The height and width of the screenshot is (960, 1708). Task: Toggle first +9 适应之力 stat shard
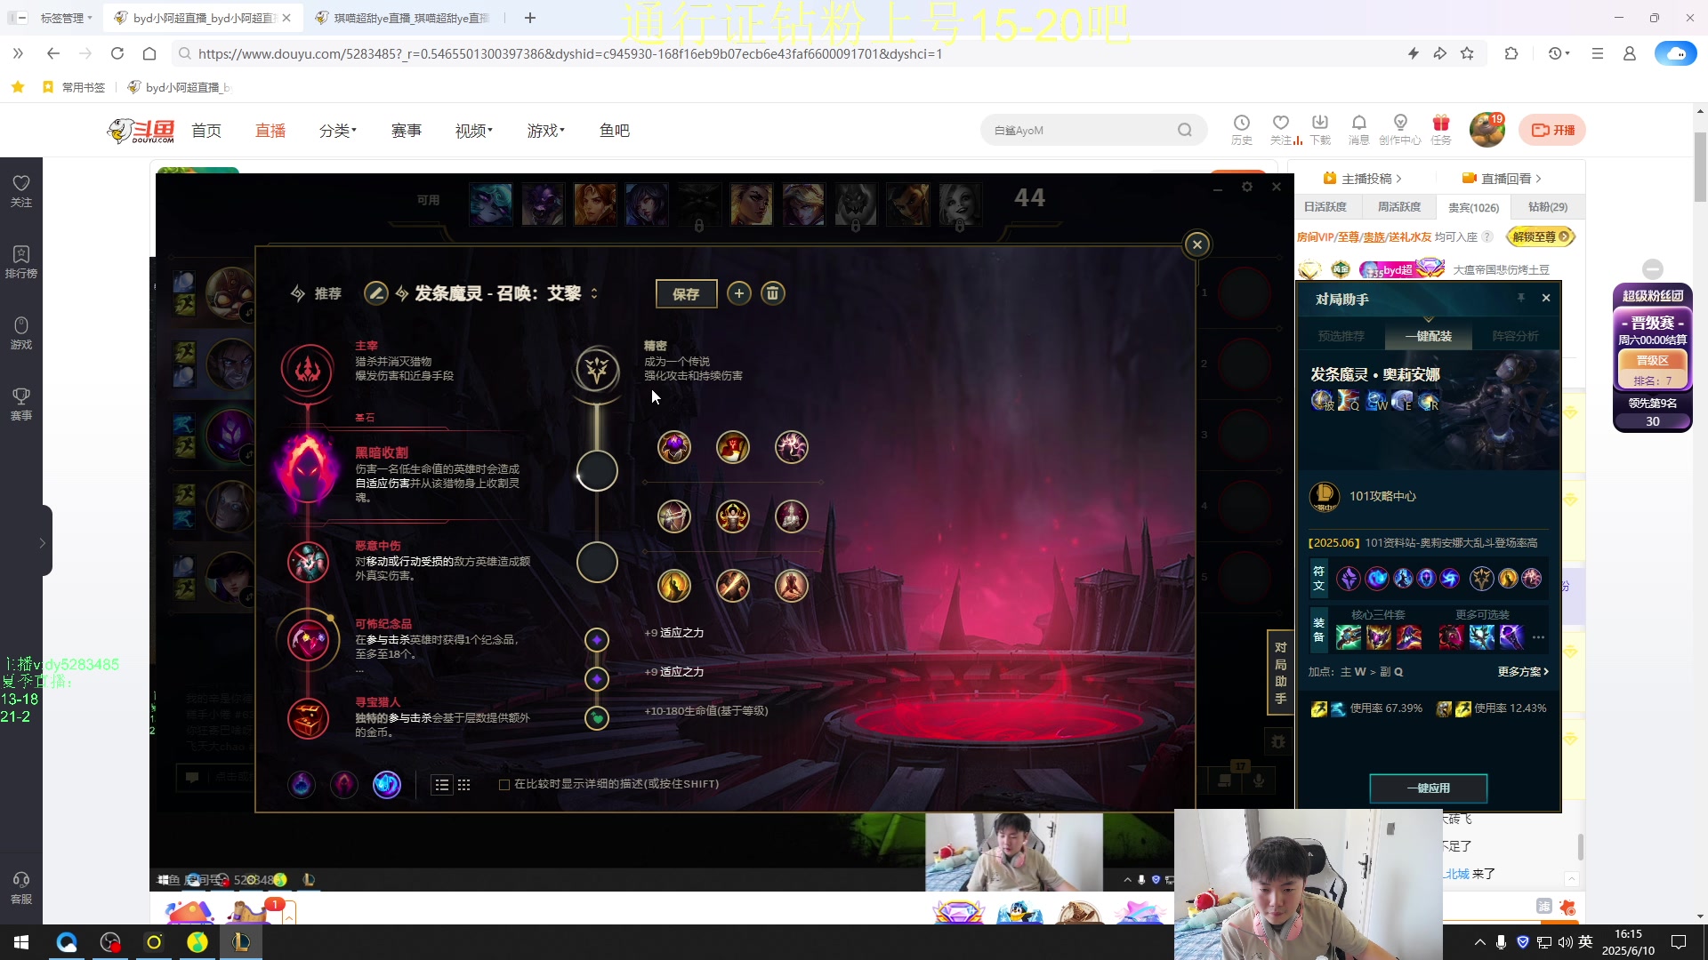click(x=597, y=640)
